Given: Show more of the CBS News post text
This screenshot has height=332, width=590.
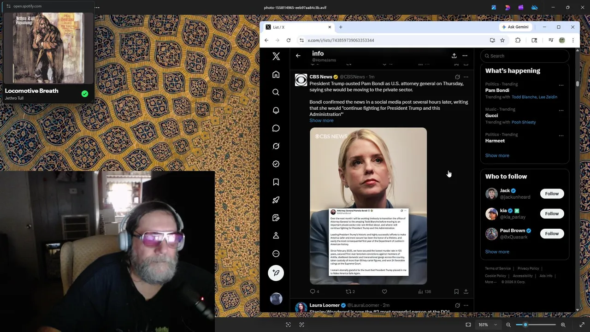Looking at the screenshot, I should coord(321,120).
